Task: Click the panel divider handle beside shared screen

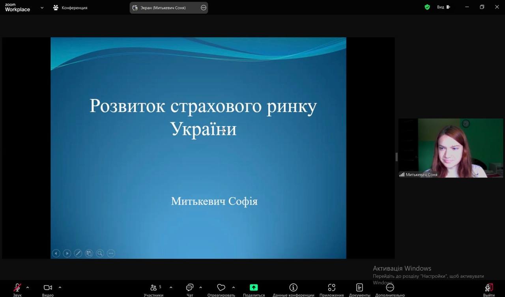Action: (x=397, y=157)
